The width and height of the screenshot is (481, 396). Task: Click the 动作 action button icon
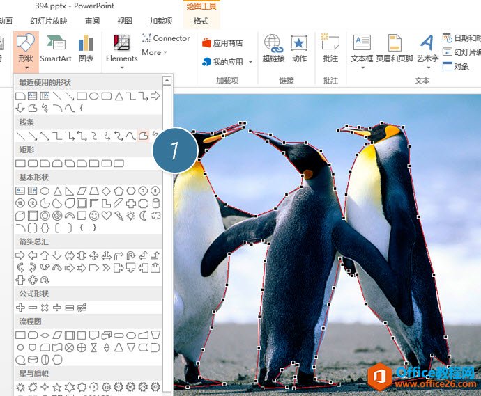click(x=299, y=49)
